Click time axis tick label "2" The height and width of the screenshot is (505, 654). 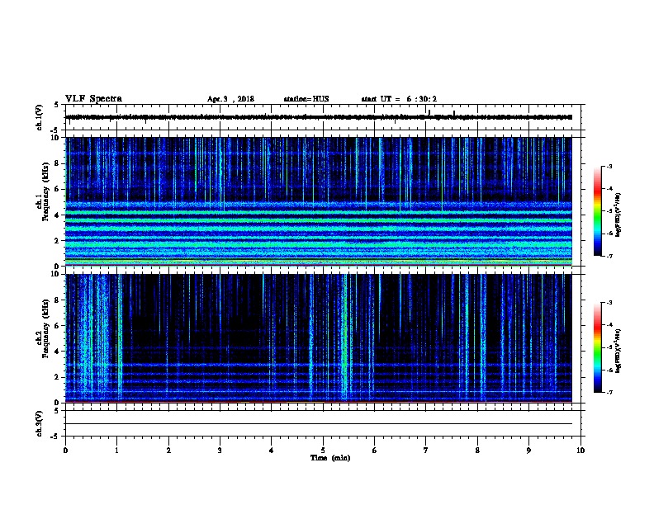pos(168,451)
